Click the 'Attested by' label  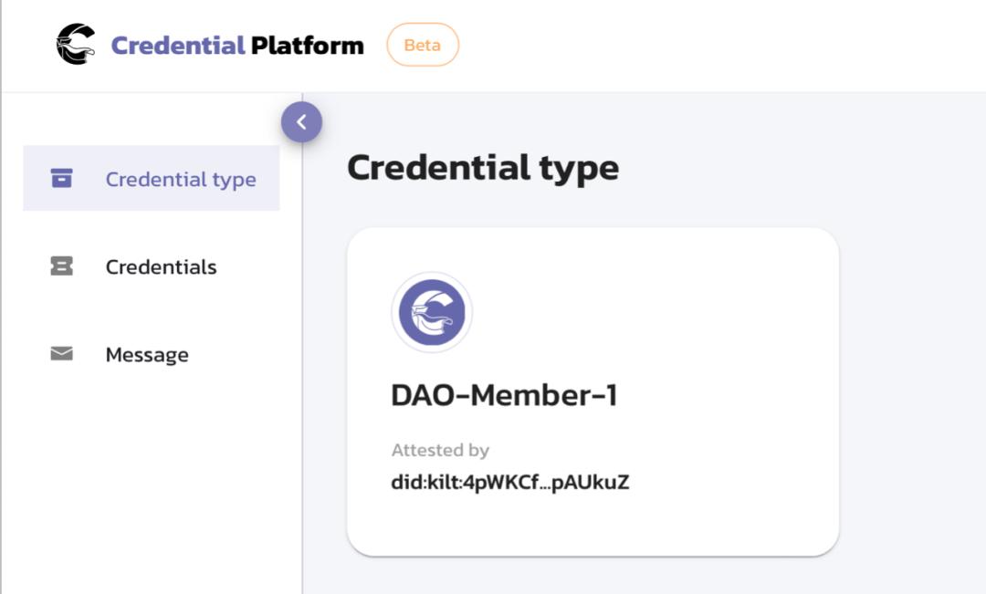(x=440, y=450)
